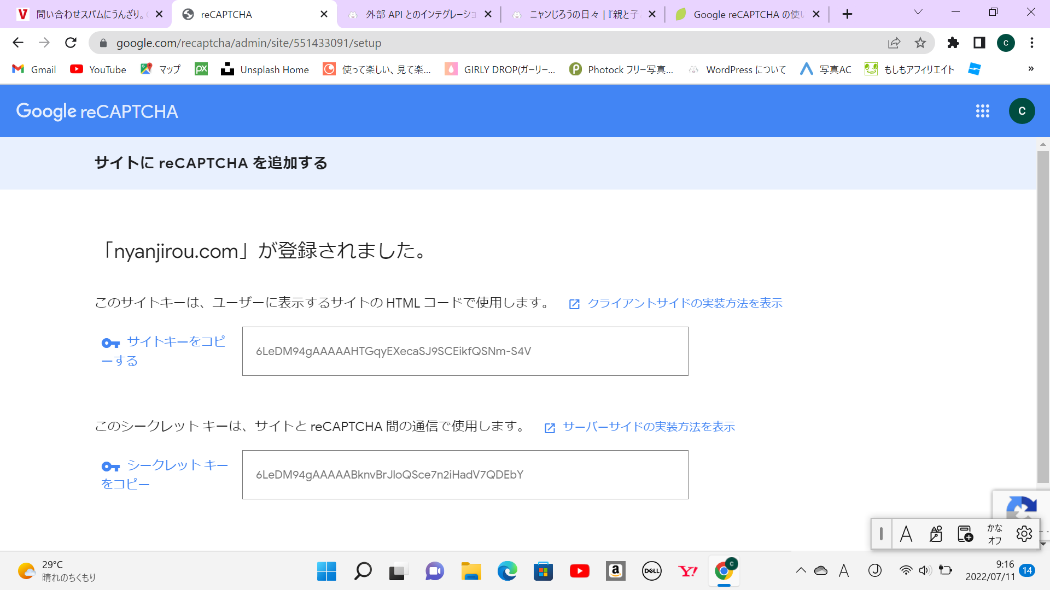Toggle the Chrome side panel icon
This screenshot has height=590, width=1050.
[x=979, y=43]
